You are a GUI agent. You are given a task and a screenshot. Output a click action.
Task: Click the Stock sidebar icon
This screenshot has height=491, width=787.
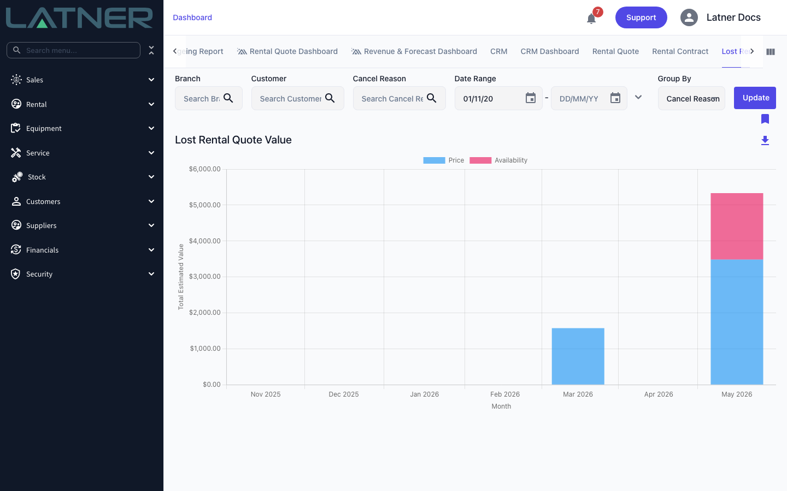(17, 177)
